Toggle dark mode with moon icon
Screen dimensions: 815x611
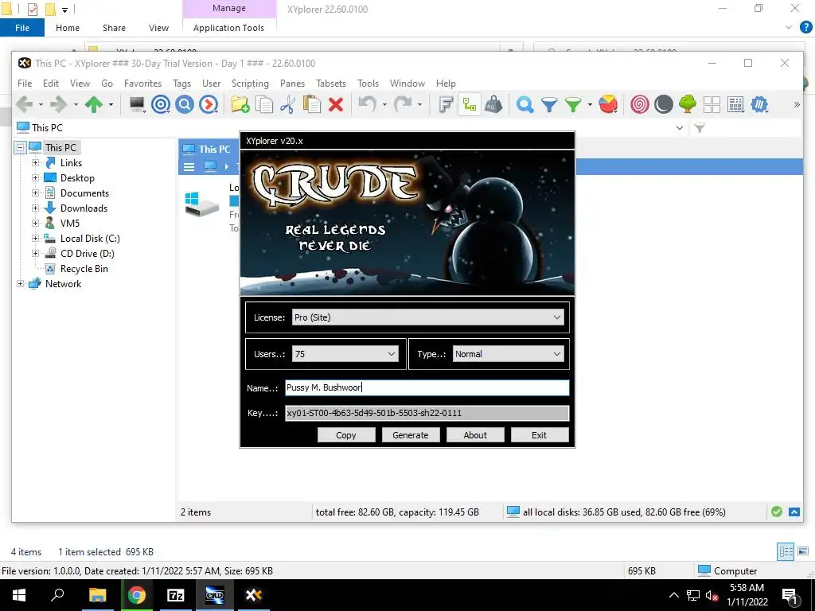pos(663,104)
